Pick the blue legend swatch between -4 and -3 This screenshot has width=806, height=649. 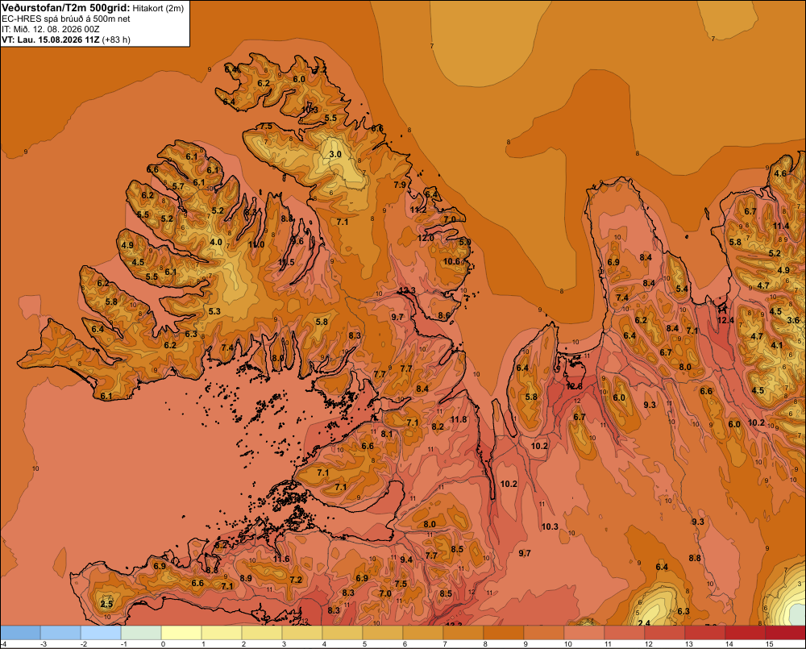[x=20, y=633]
